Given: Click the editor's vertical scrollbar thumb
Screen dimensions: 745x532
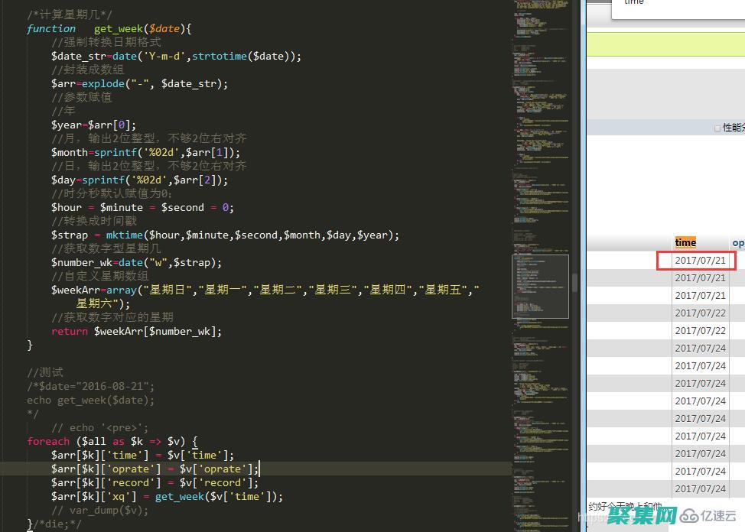Looking at the screenshot, I should [x=575, y=283].
